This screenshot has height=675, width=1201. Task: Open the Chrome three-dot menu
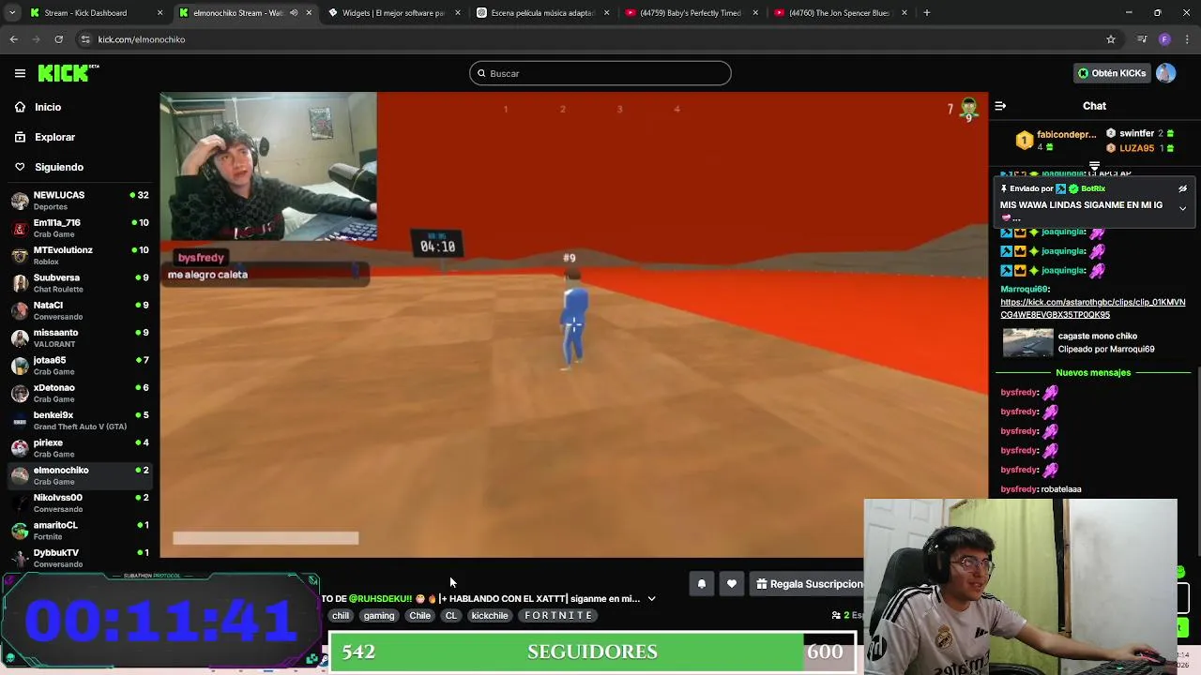(1188, 39)
